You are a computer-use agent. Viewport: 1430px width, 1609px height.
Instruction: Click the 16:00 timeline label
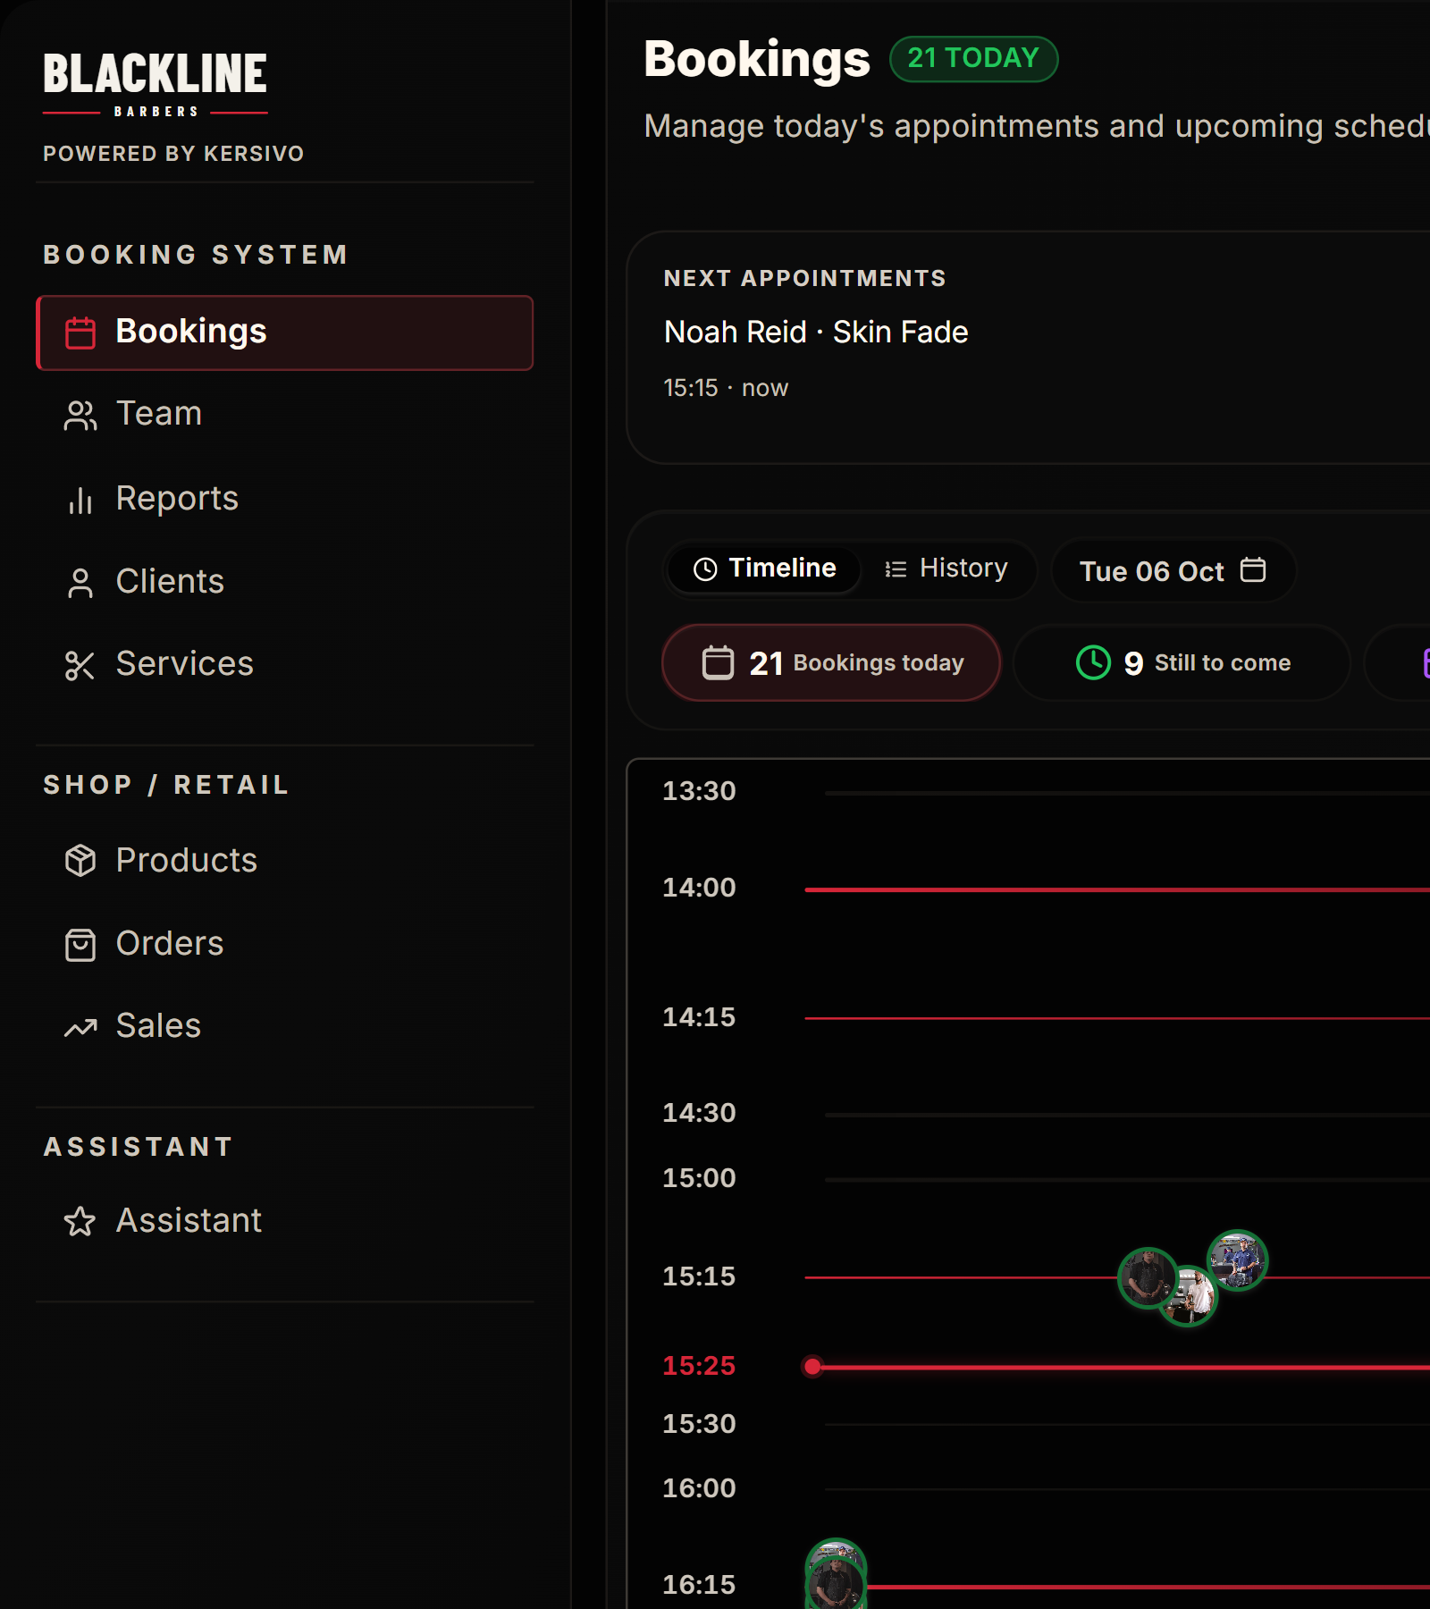tap(699, 1488)
